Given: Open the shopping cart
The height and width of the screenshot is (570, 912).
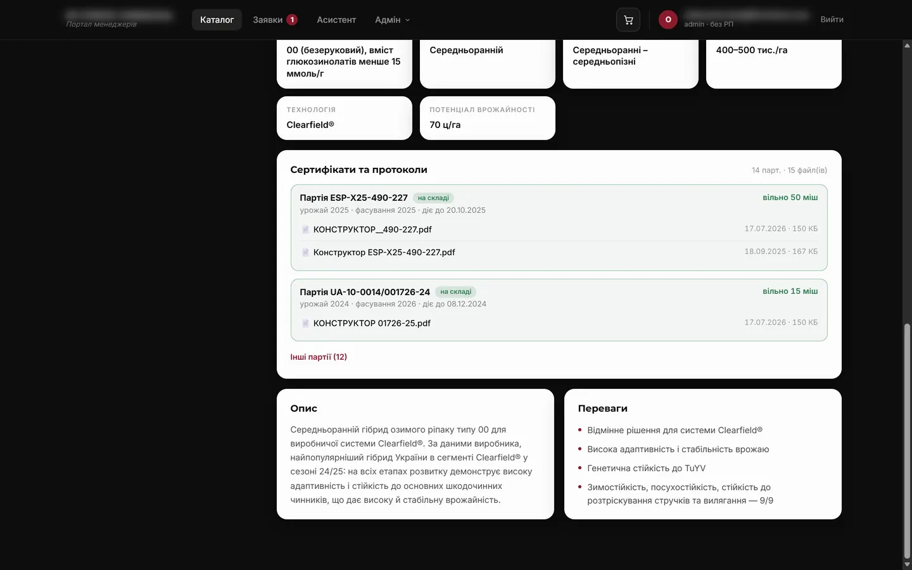Looking at the screenshot, I should coord(628,20).
